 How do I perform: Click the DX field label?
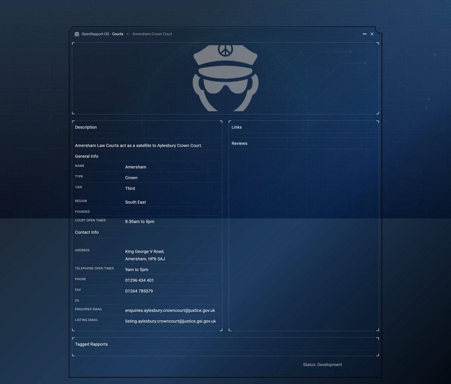coord(77,301)
